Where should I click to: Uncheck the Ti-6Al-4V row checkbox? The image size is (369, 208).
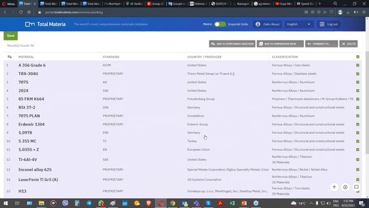[357, 159]
